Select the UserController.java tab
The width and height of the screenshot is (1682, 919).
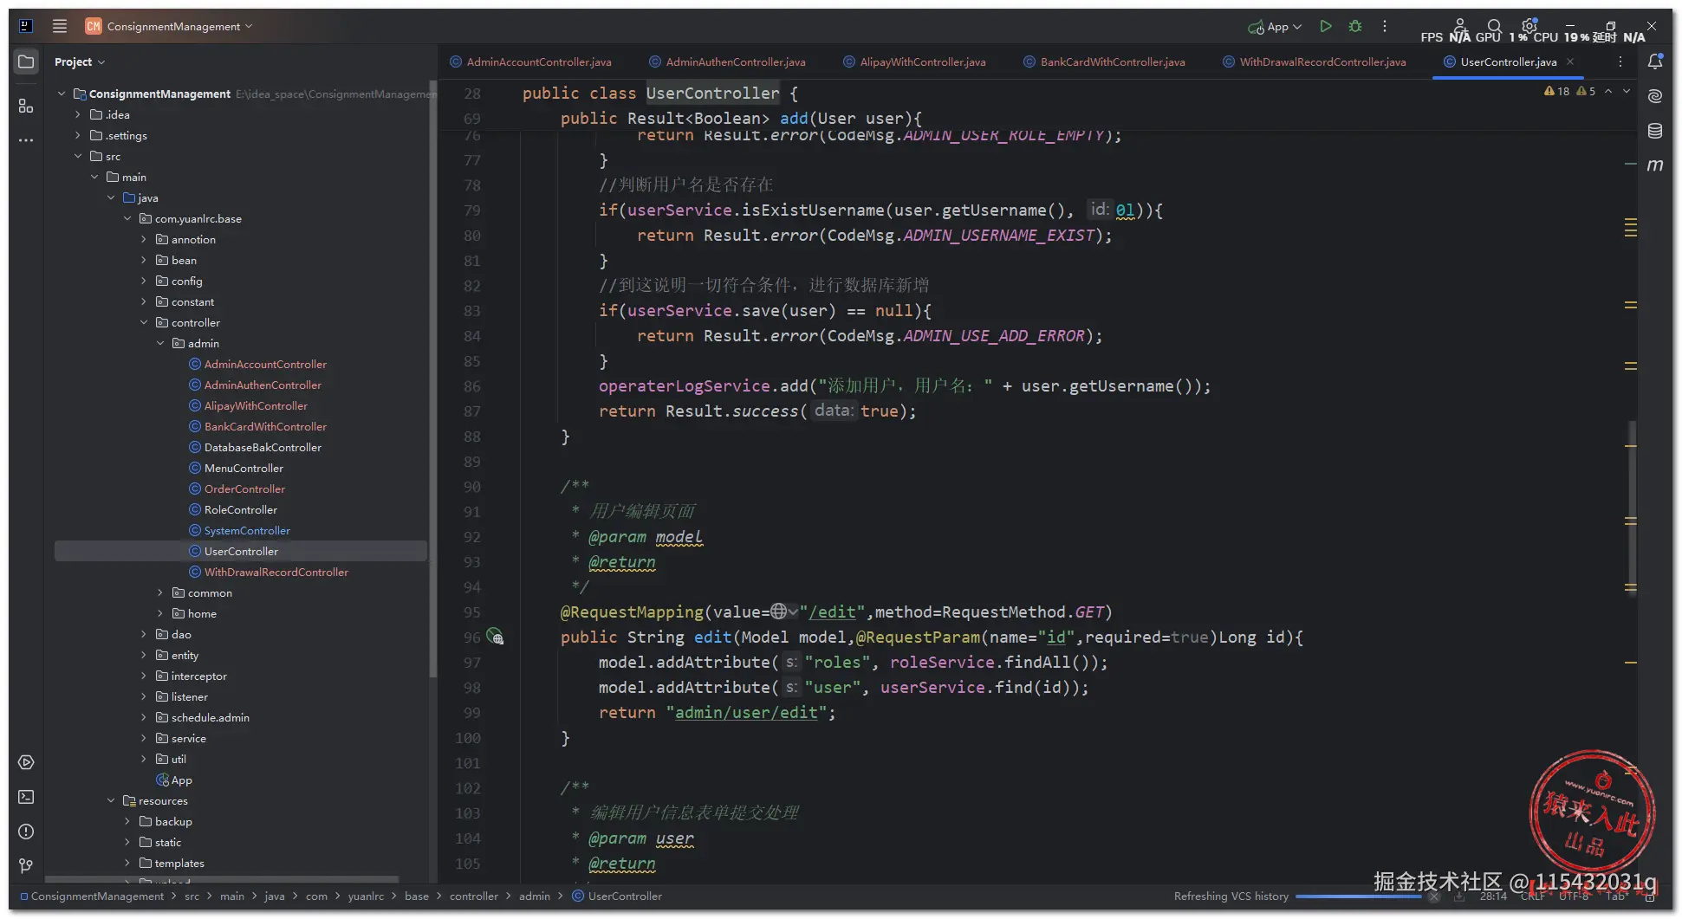tap(1508, 61)
